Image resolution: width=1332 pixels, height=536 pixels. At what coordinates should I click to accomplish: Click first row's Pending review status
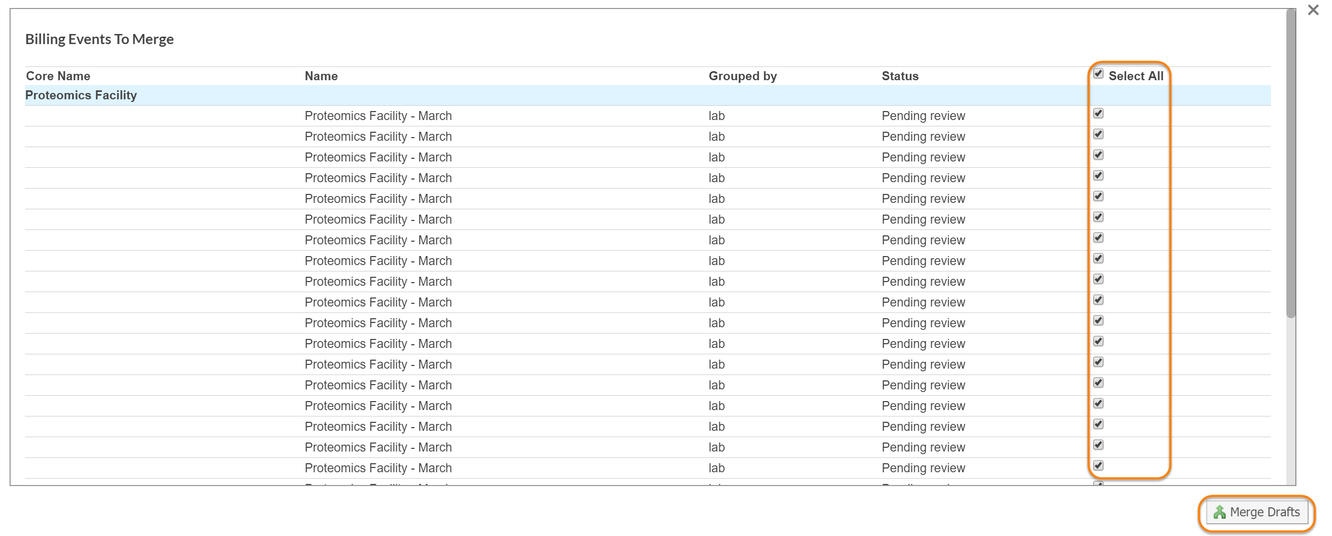tap(923, 116)
